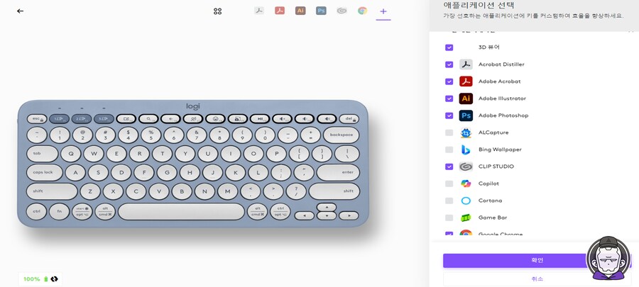Switch to the Adobe Photoshop profile tab
Image resolution: width=639 pixels, height=287 pixels.
click(x=321, y=11)
